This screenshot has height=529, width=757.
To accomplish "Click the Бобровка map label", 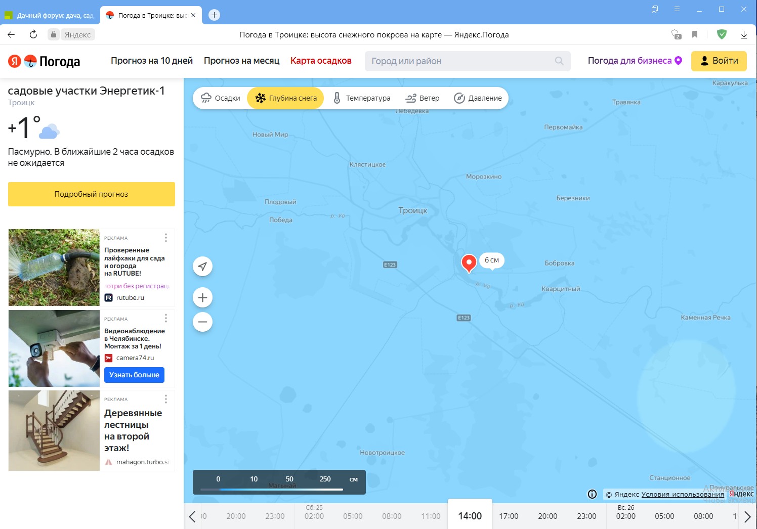I will [x=560, y=263].
